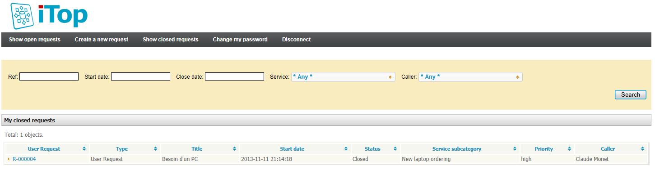Open Show open requests menu
The image size is (655, 170).
pos(35,40)
